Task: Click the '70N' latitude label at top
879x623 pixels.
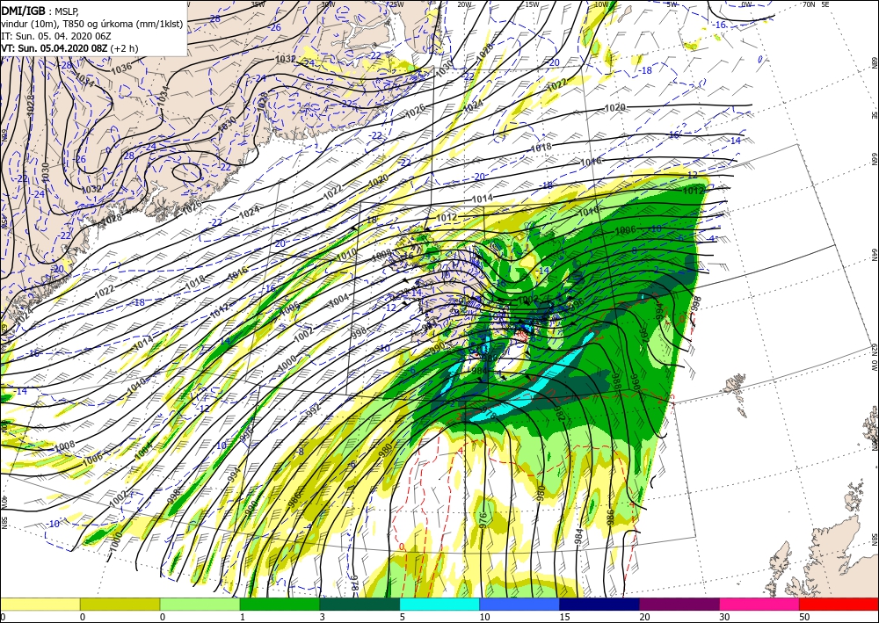Action: [809, 4]
